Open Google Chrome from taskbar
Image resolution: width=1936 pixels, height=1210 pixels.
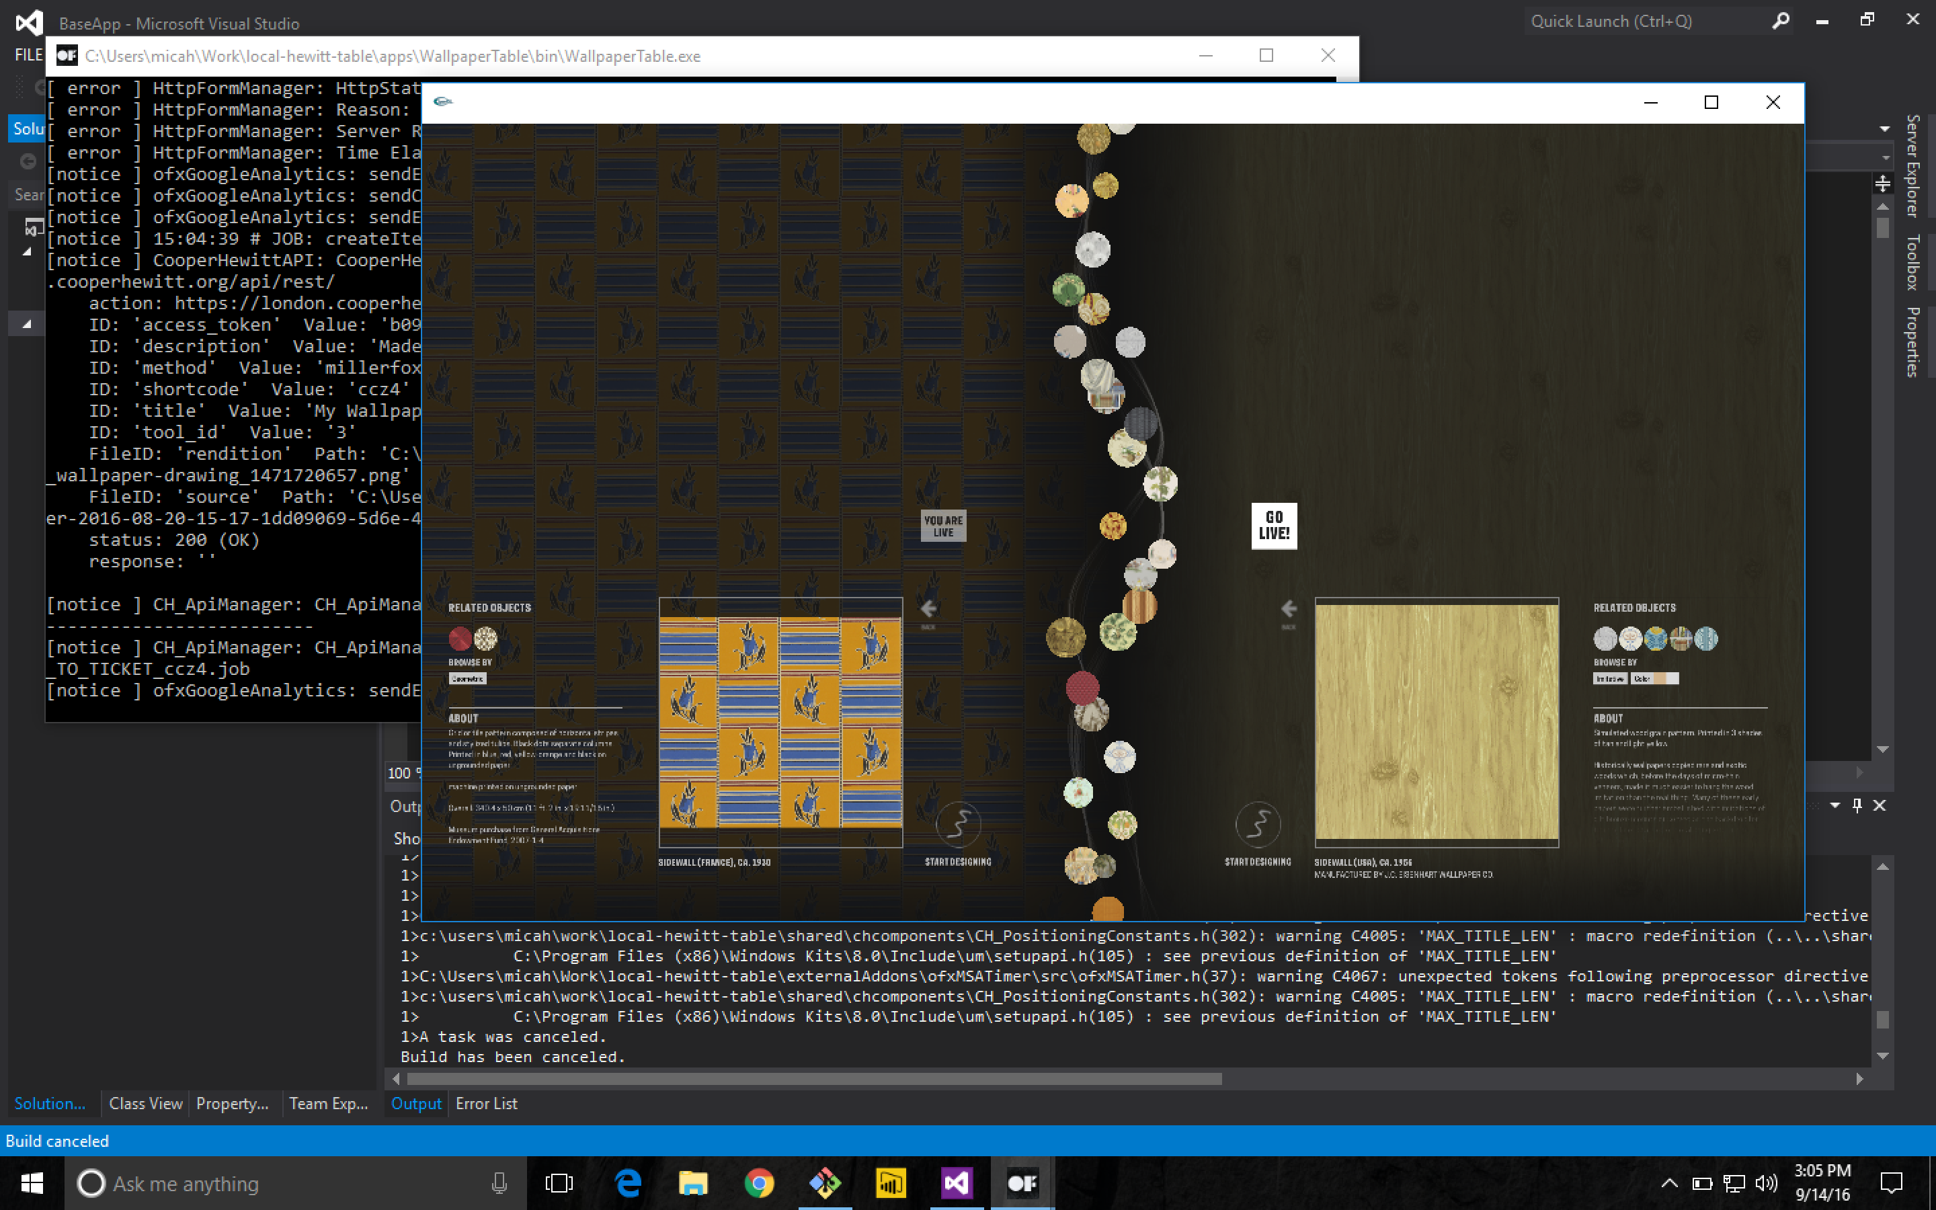758,1183
